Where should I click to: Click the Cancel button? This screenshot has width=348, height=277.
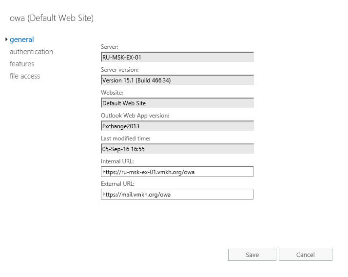pos(306,255)
